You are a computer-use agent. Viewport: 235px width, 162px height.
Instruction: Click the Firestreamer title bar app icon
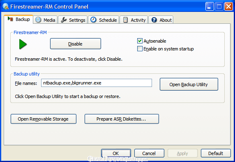[5, 7]
